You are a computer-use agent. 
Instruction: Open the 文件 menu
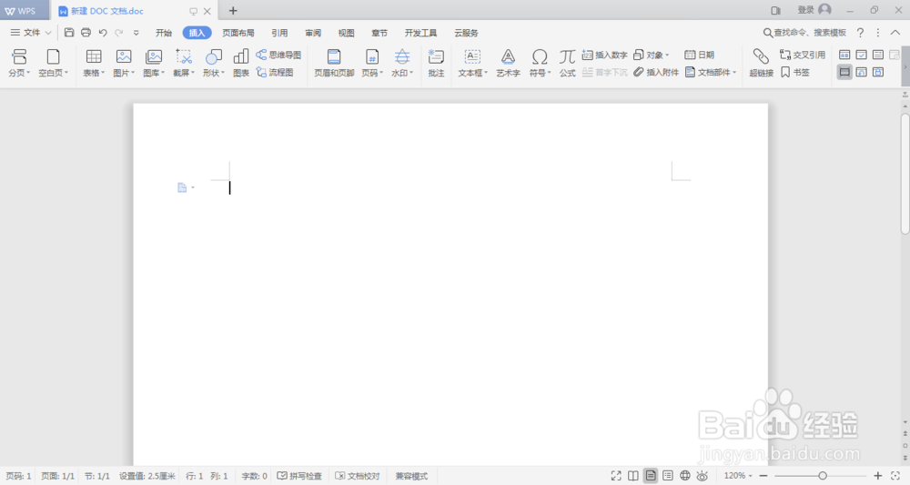[x=31, y=33]
